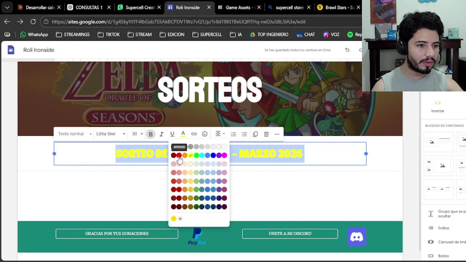The height and width of the screenshot is (262, 466).
Task: Open the Lilita One font dropdown
Action: pos(111,134)
